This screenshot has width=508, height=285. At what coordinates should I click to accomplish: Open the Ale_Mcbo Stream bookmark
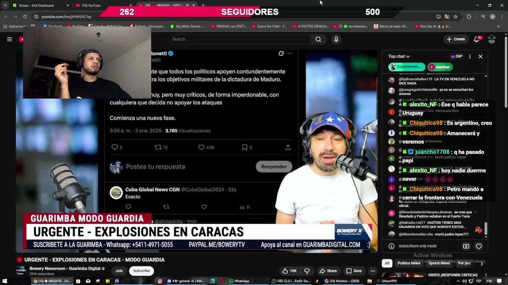pos(187,27)
